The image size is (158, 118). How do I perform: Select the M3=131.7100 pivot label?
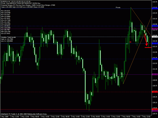[6, 20]
